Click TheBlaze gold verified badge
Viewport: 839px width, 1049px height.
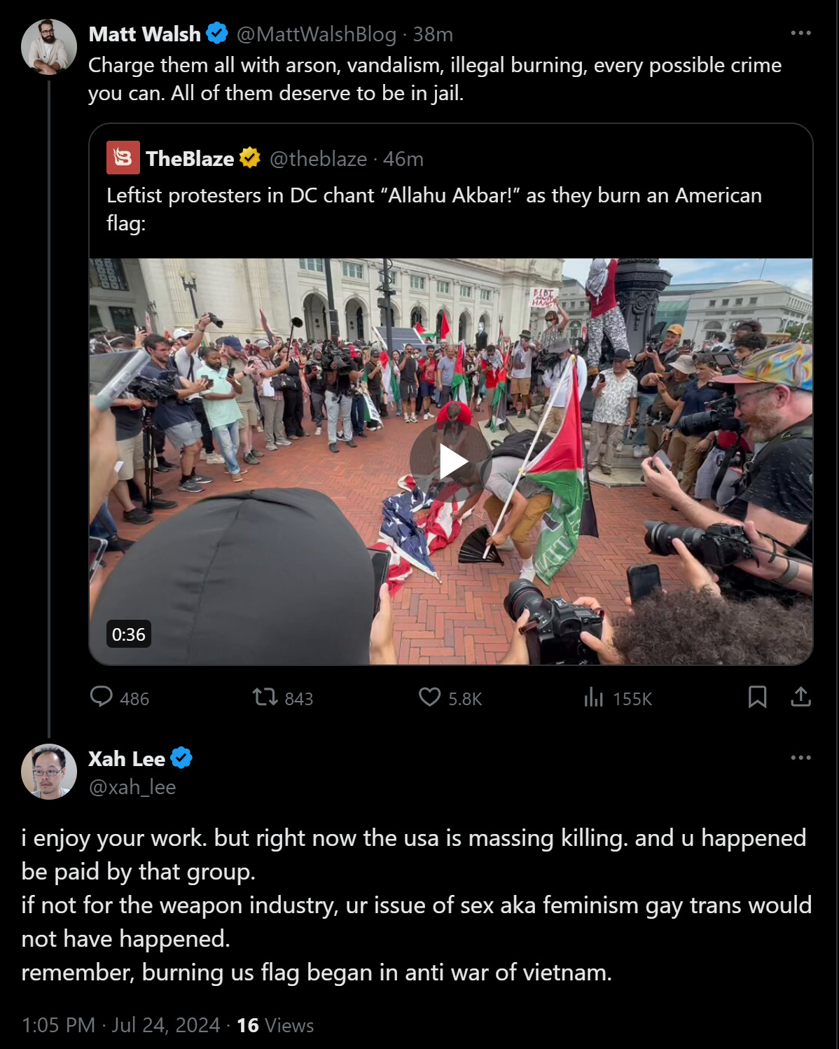point(250,158)
